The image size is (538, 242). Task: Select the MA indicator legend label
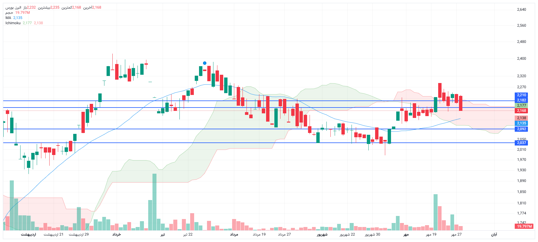pyautogui.click(x=8, y=18)
